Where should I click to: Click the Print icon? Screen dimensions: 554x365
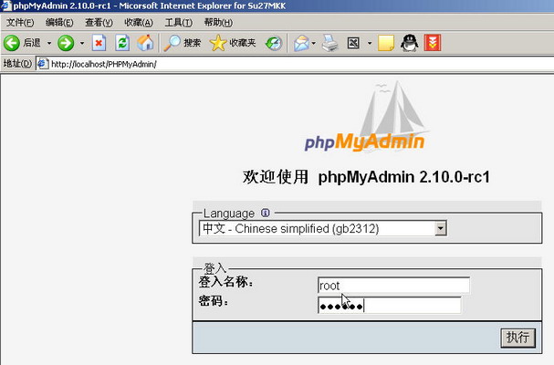[330, 43]
